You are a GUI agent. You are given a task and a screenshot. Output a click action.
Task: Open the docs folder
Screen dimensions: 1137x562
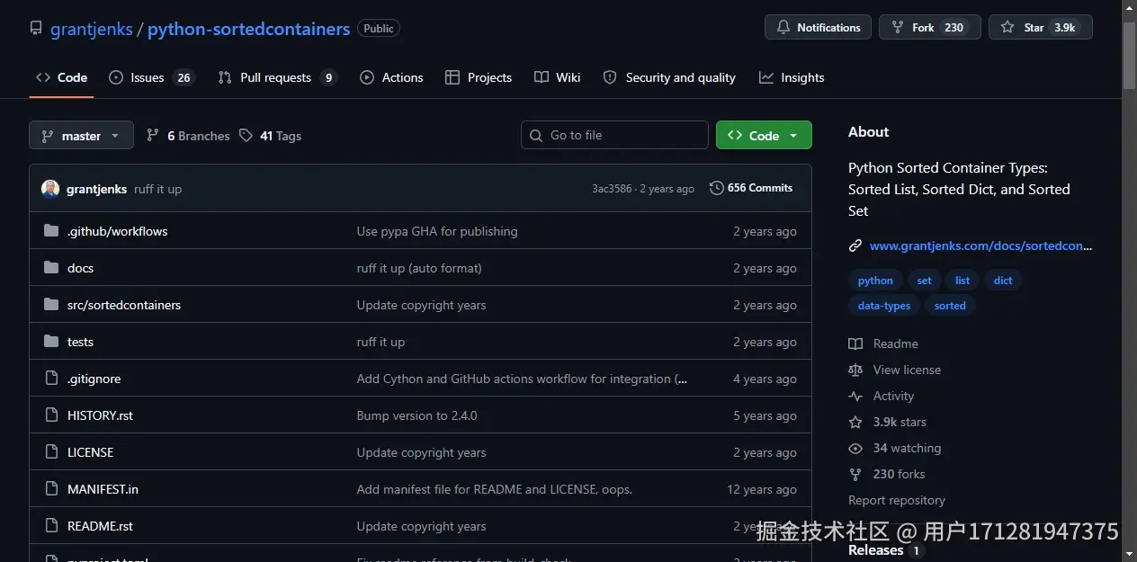tap(80, 268)
